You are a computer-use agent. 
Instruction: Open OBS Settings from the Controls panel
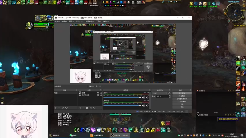(182, 105)
